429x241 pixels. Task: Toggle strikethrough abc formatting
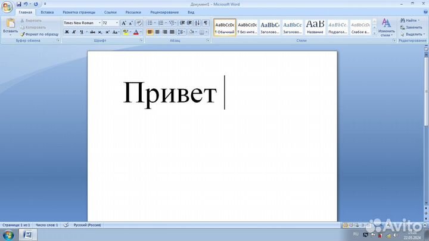coord(92,32)
